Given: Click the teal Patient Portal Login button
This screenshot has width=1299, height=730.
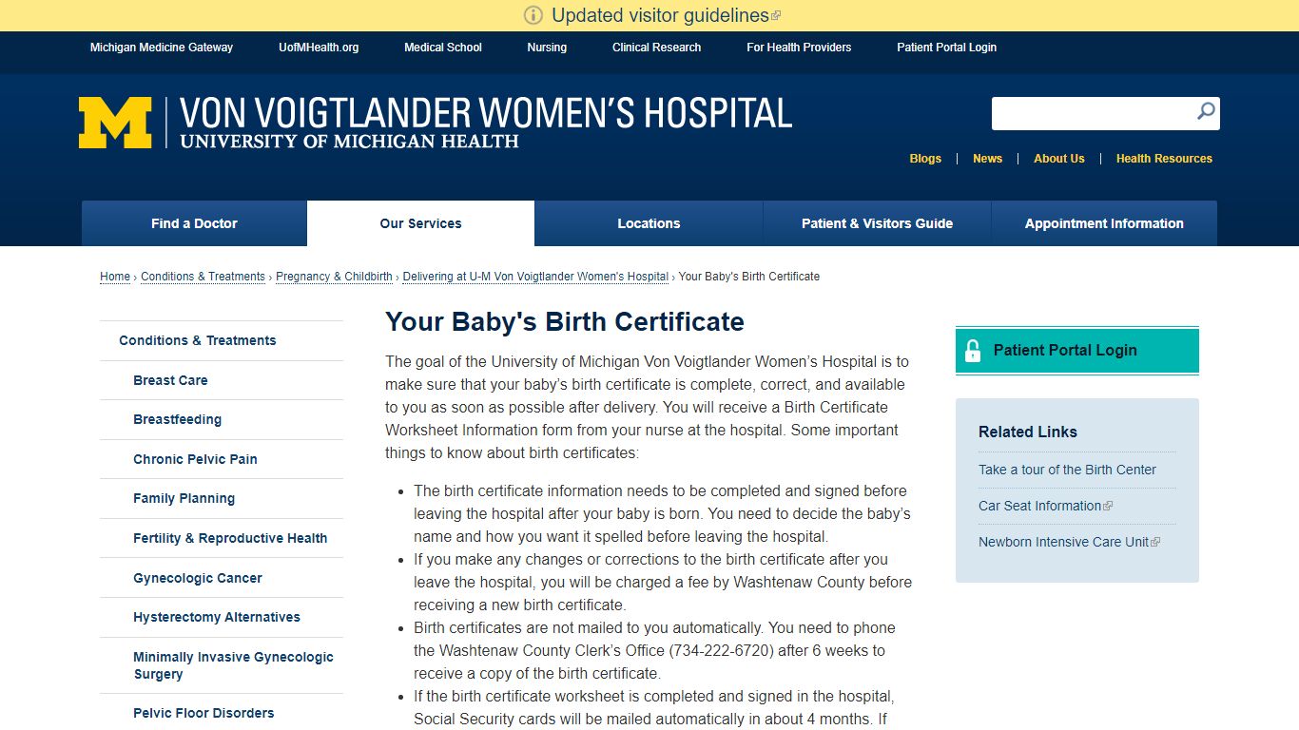Looking at the screenshot, I should pyautogui.click(x=1076, y=351).
